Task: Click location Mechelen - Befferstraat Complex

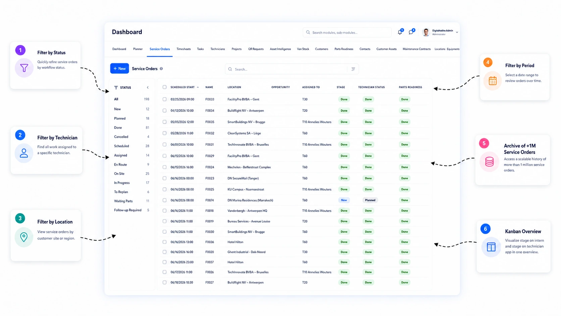Action: [249, 167]
